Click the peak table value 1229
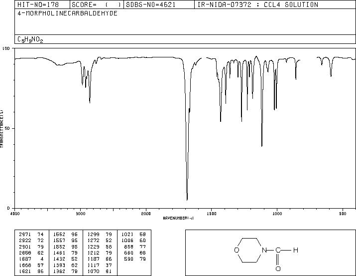Image resolution: width=356 pixels, height=276 pixels. tap(93, 247)
